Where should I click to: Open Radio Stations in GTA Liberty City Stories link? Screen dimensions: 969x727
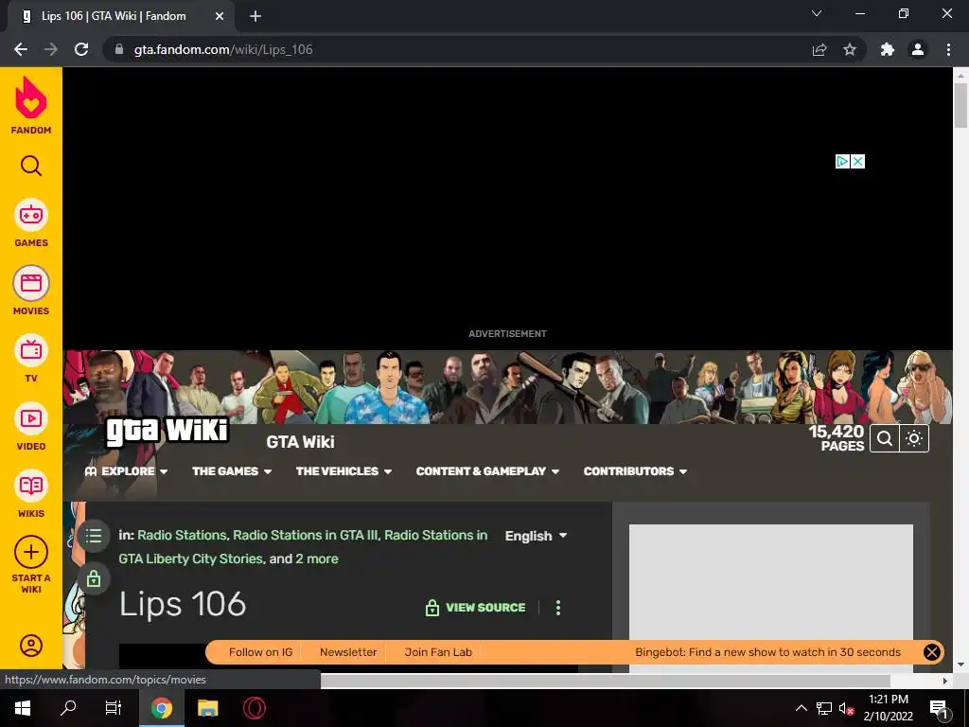point(303,547)
